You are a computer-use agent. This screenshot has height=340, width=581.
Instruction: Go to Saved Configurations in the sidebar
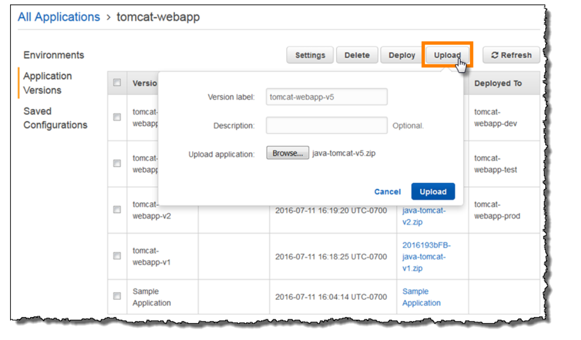point(55,118)
